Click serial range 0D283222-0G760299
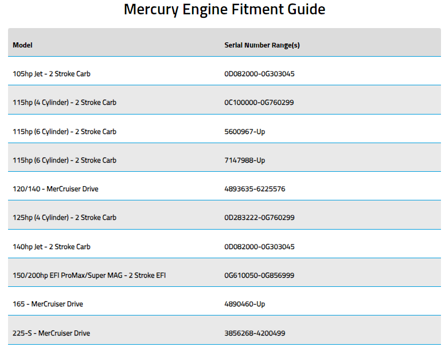Screen dimensions: 445x347 point(259,218)
